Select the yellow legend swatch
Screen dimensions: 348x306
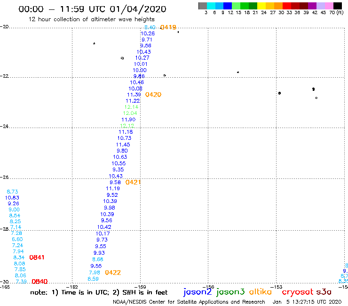click(261, 6)
